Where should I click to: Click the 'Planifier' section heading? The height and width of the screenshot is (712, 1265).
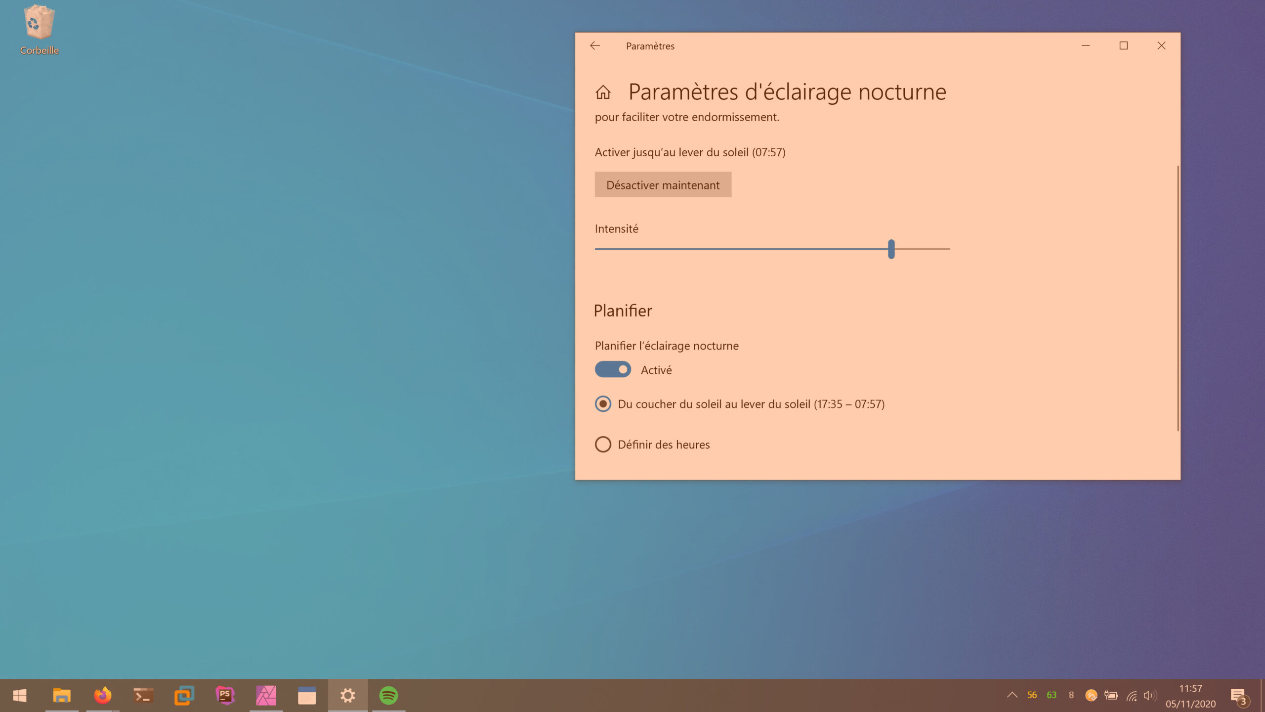pyautogui.click(x=623, y=311)
